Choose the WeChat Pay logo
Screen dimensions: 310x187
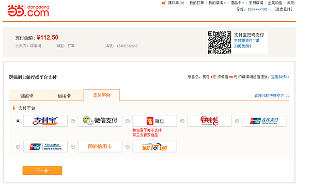coord(100,121)
